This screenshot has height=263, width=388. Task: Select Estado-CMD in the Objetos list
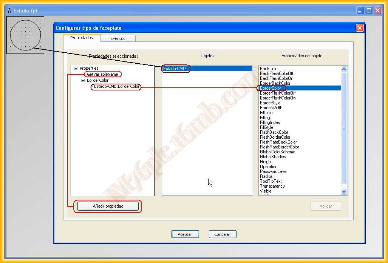175,69
